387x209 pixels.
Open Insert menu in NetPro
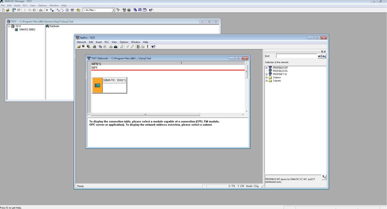[99, 42]
